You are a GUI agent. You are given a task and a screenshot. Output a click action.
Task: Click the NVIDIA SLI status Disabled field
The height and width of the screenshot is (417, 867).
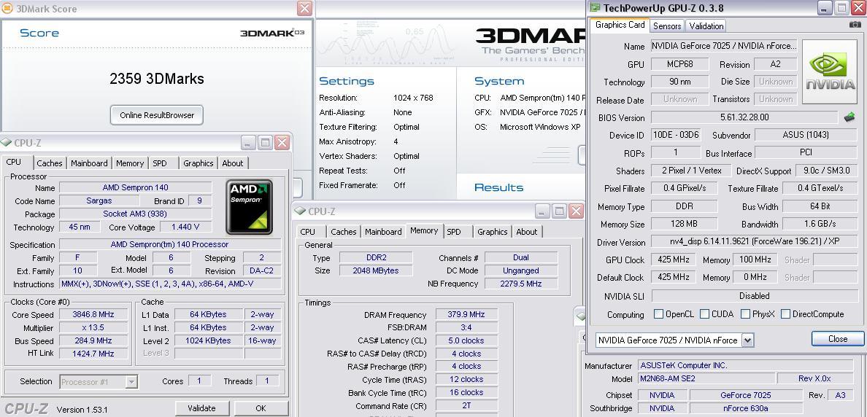pyautogui.click(x=754, y=295)
